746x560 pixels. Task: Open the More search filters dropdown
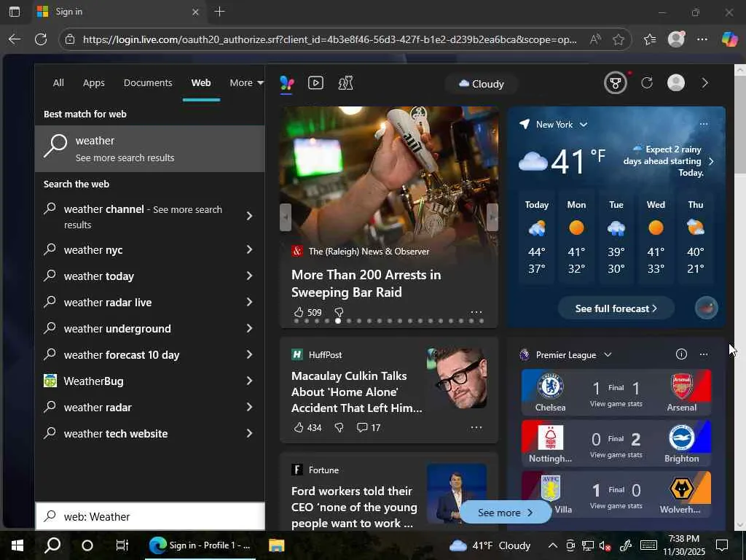pyautogui.click(x=246, y=83)
